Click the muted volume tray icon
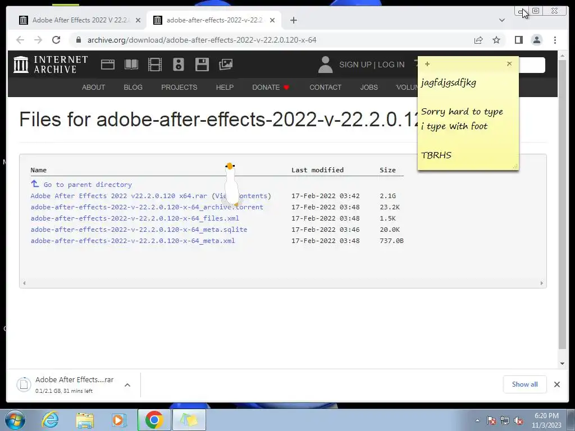 pos(518,421)
